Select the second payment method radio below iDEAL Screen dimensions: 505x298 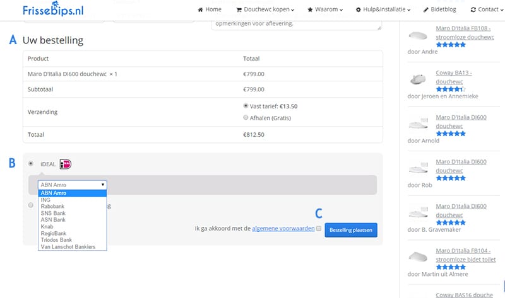pyautogui.click(x=30, y=205)
